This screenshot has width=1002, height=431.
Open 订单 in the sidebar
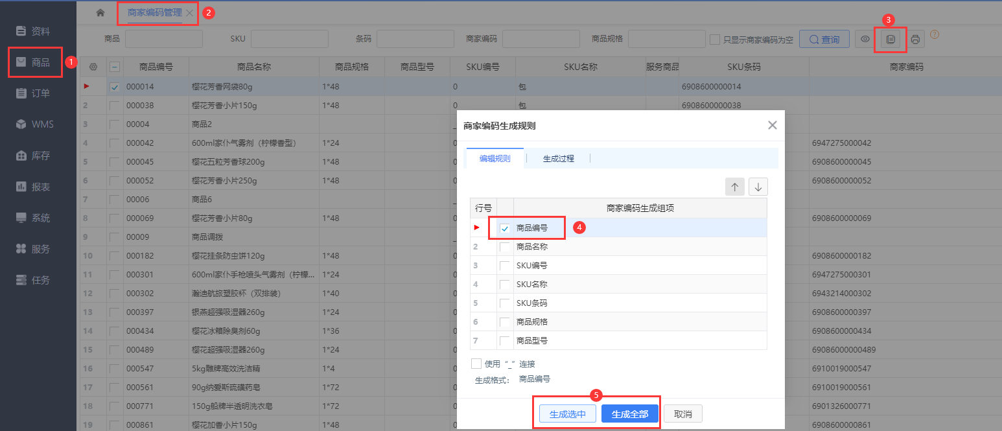point(34,93)
